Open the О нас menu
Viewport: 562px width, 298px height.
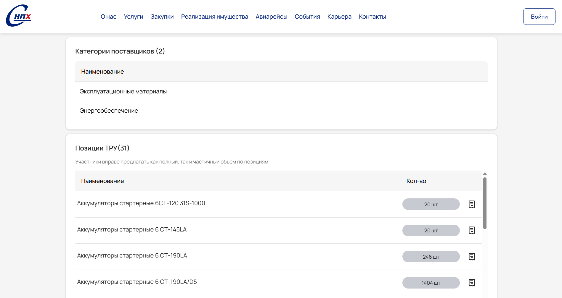pyautogui.click(x=108, y=17)
